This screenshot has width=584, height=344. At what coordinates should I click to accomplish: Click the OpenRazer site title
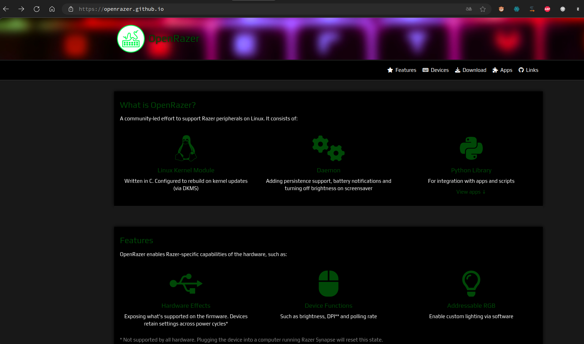click(x=174, y=38)
